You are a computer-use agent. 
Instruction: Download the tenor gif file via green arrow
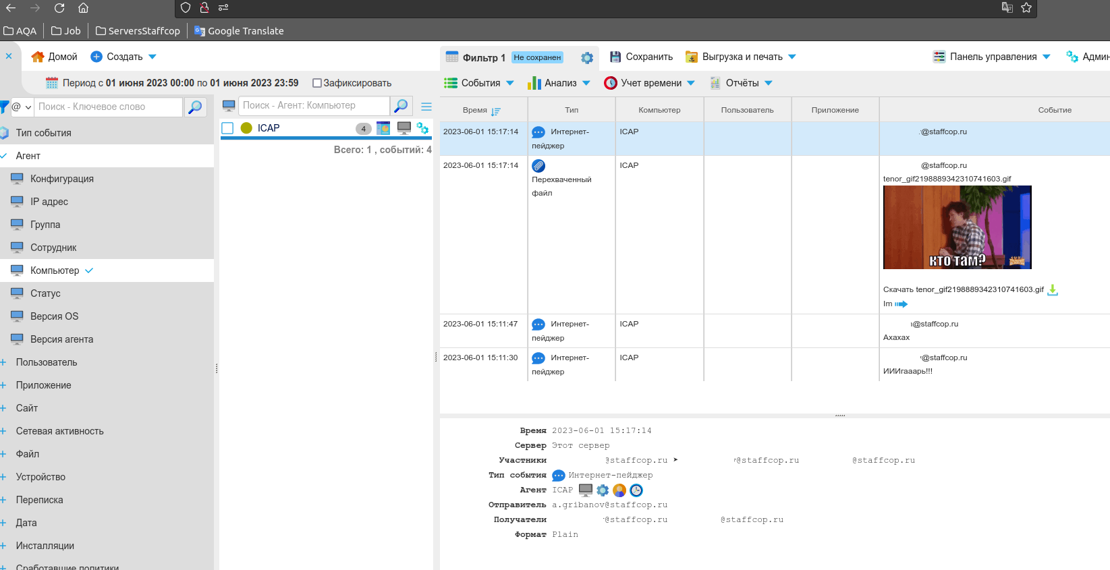(1053, 290)
